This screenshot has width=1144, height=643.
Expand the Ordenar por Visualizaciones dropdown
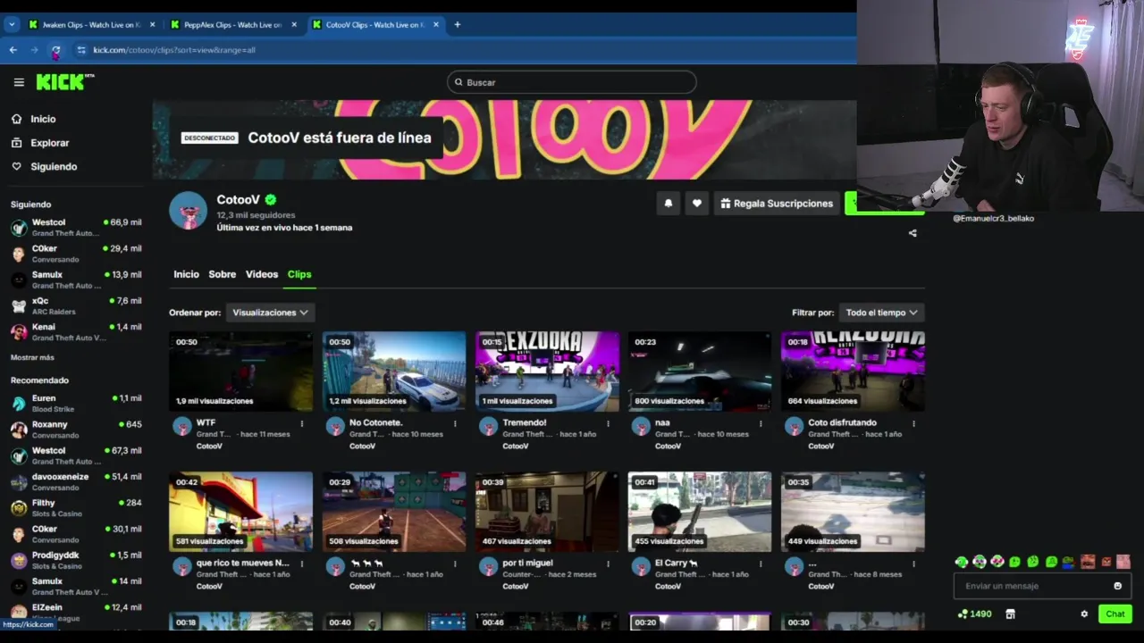pos(270,313)
